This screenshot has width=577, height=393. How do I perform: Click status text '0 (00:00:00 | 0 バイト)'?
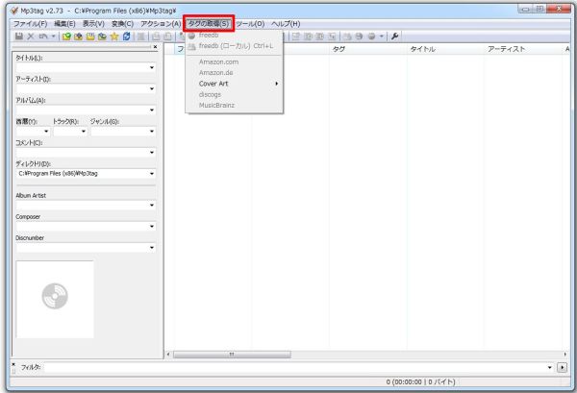(x=420, y=382)
